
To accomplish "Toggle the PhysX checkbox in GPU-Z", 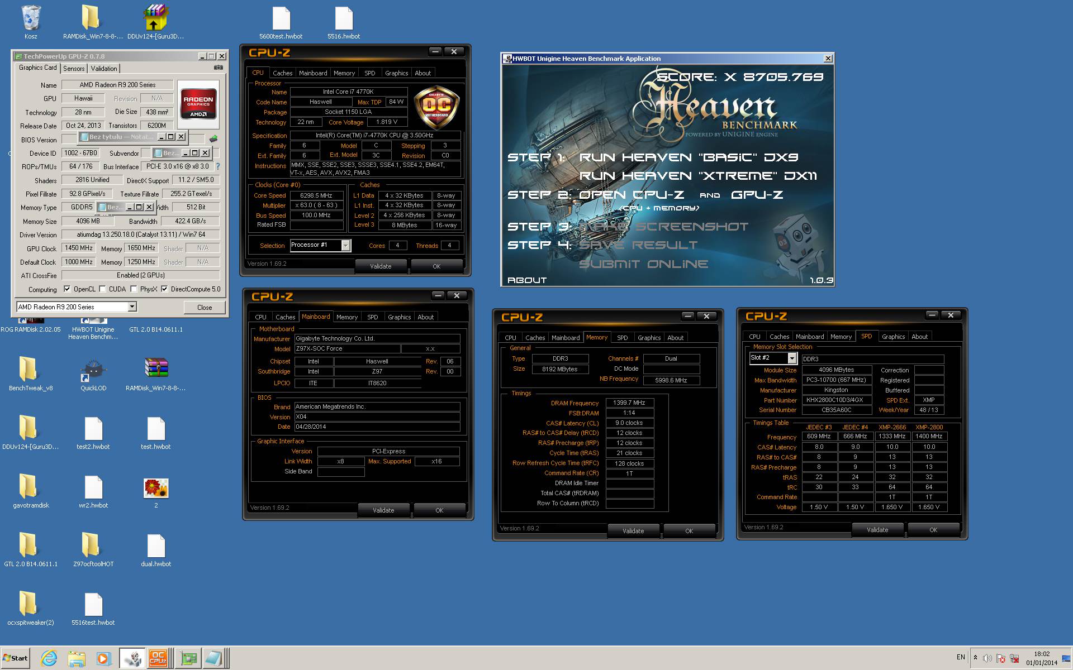I will click(x=134, y=289).
